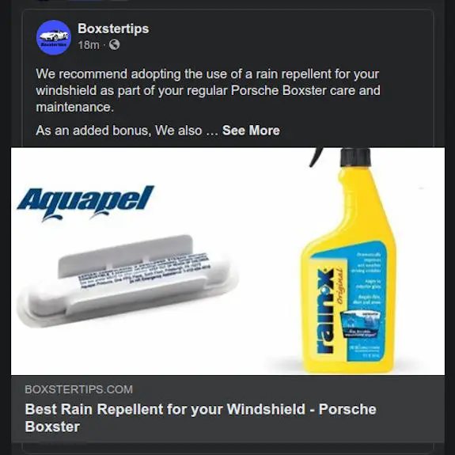The width and height of the screenshot is (455, 455).
Task: Click the BOXSTERTIPS.COM domain label
Action: tap(78, 389)
